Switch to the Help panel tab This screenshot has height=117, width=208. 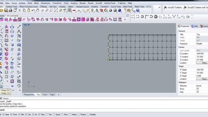(x=195, y=26)
